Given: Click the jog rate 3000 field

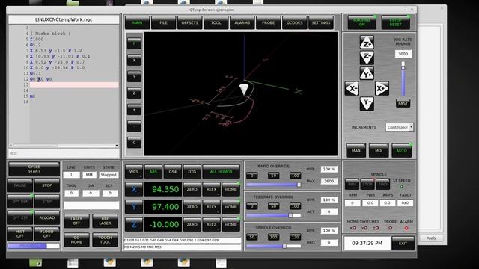Looking at the screenshot, I should click(x=403, y=54).
